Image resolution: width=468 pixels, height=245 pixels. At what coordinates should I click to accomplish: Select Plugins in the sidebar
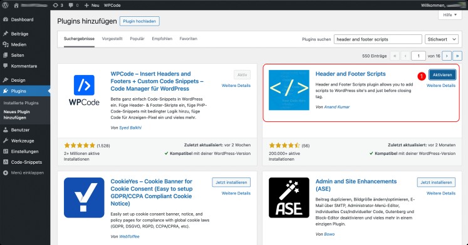(x=25, y=91)
